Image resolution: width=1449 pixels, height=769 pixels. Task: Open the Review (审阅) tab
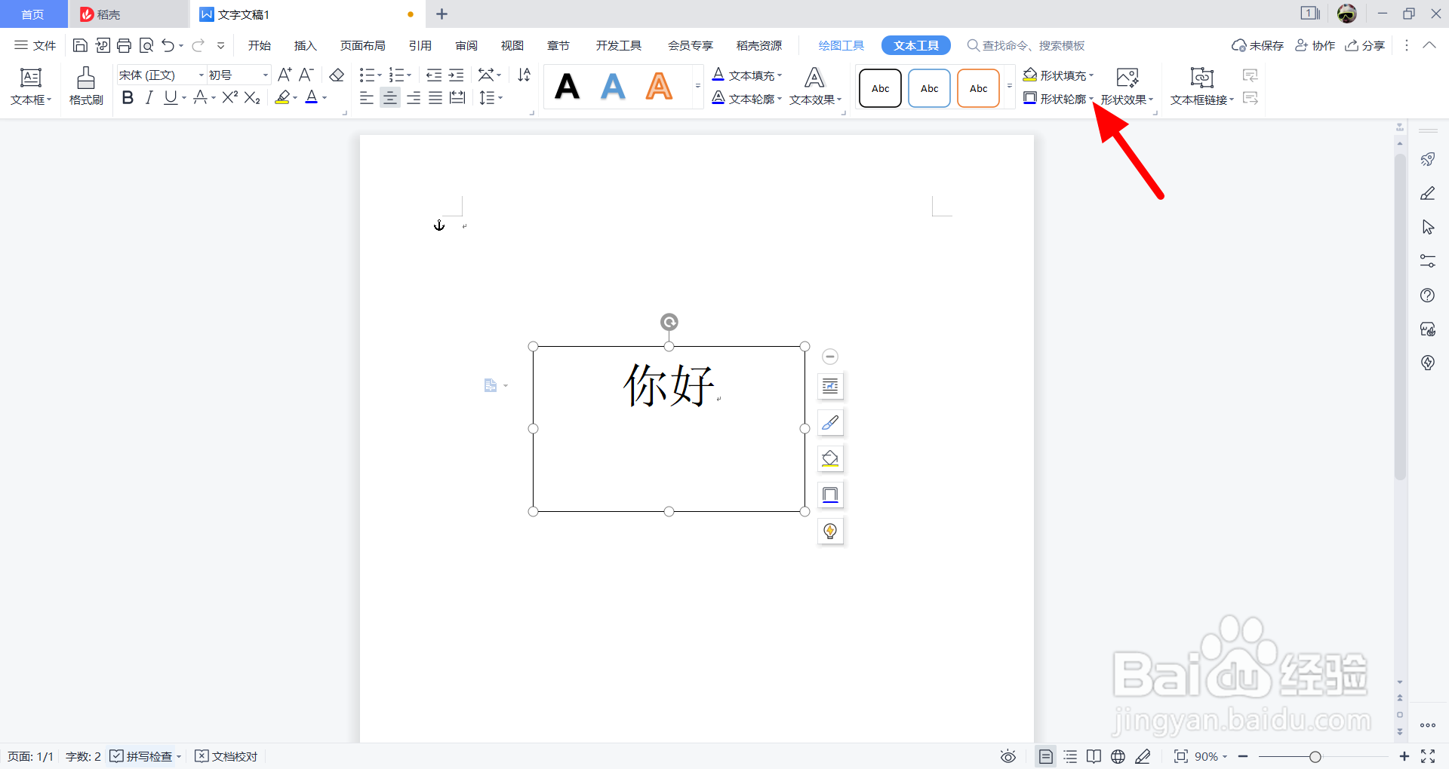coord(466,46)
